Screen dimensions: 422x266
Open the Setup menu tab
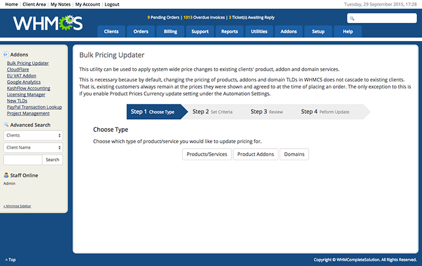coord(318,32)
